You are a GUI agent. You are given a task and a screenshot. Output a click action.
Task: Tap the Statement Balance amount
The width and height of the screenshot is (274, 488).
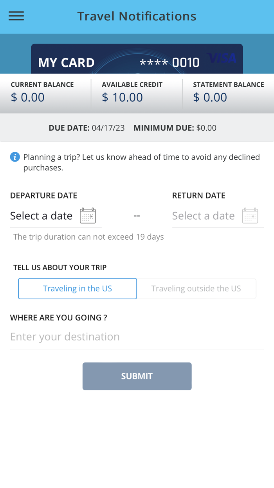click(210, 97)
